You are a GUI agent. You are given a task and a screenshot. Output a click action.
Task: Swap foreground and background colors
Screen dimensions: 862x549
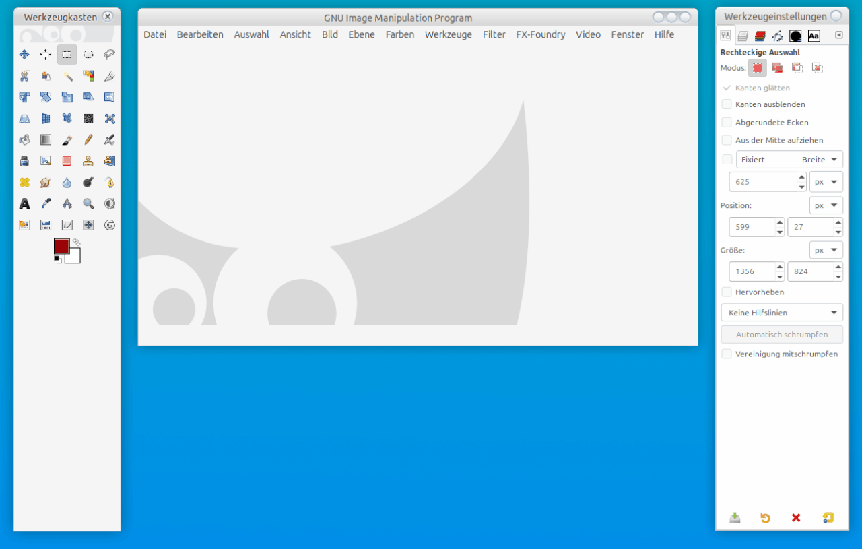(77, 241)
